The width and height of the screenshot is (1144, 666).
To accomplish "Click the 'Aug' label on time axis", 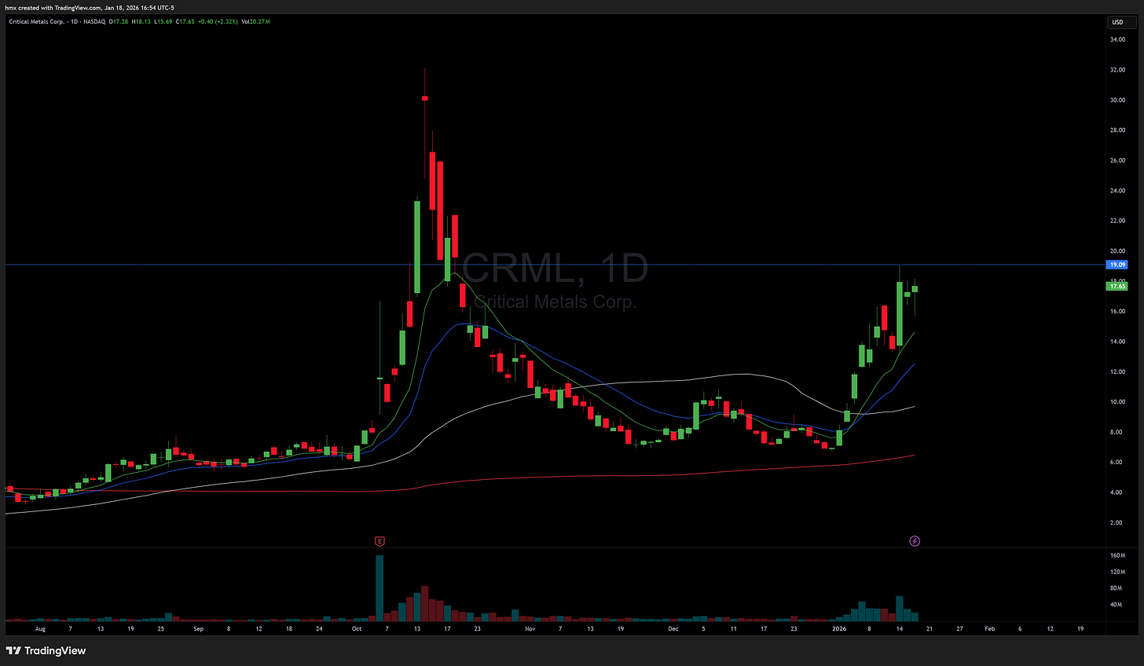I will tap(40, 628).
